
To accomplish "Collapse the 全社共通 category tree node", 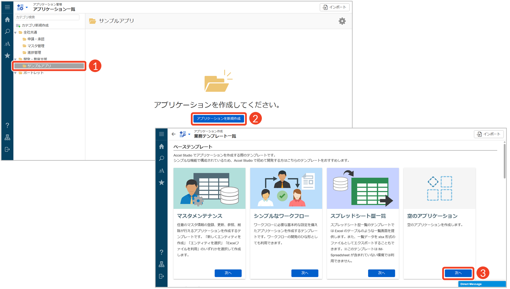I will click(x=15, y=32).
